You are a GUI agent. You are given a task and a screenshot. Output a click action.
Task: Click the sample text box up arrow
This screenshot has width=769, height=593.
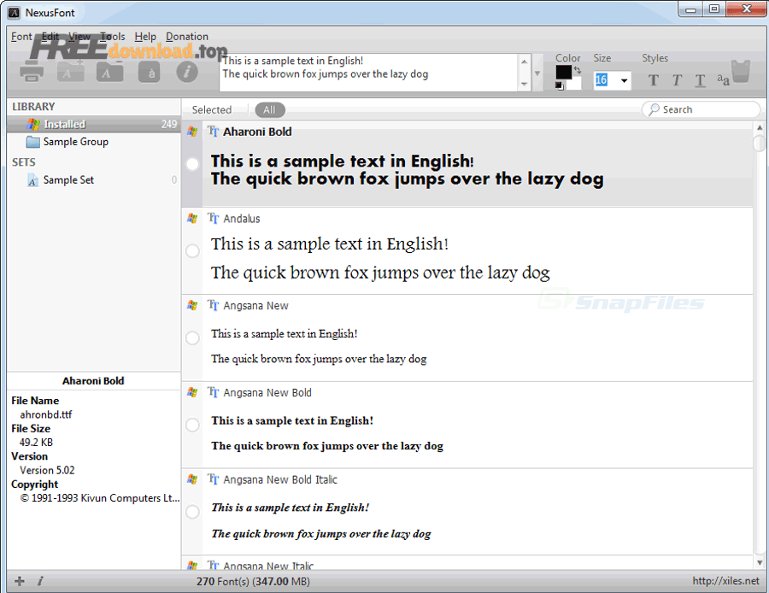[525, 62]
